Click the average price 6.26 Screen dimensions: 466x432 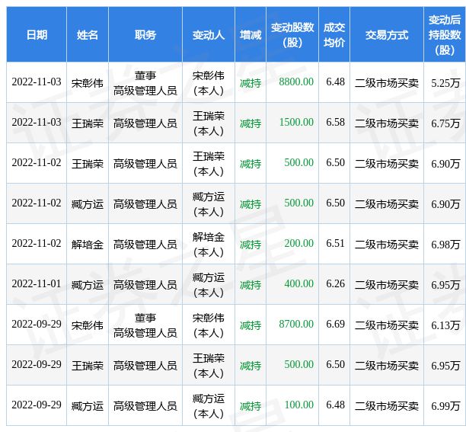click(x=335, y=284)
